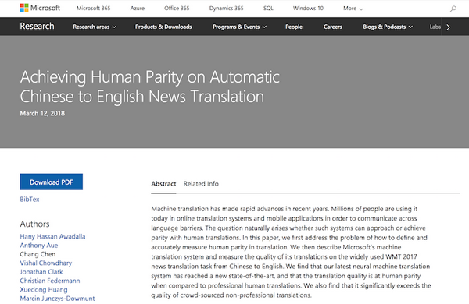The image size is (469, 304).
Task: Select Office 365 in top navigation
Action: click(x=177, y=9)
